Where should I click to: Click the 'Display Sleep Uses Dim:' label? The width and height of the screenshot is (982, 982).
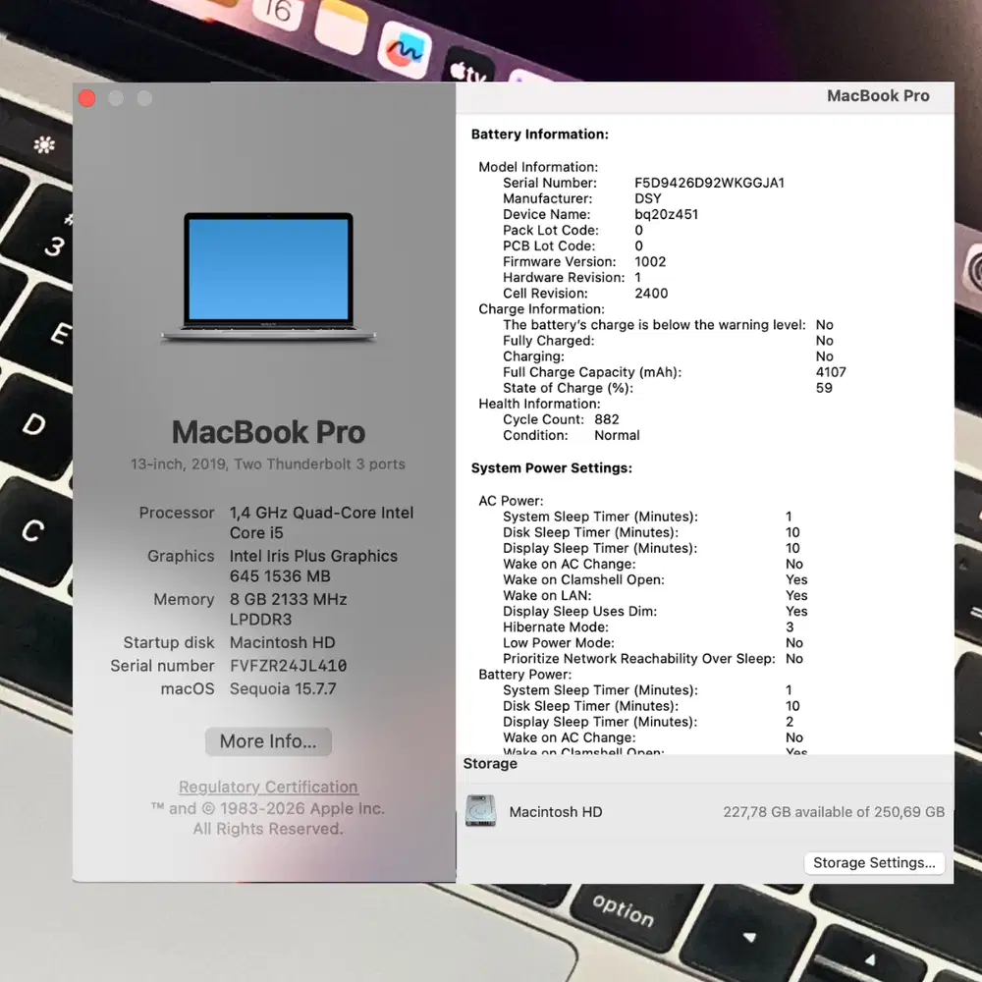[580, 611]
